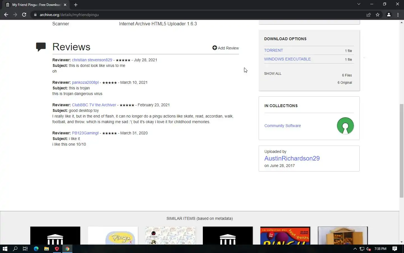Screen dimensions: 404x253
Task: Click 'DOWNLOAD OPTIONS' heading
Action: 285,39
